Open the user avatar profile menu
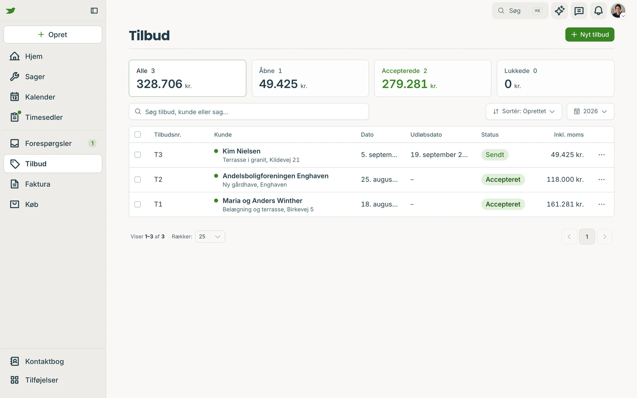637x398 pixels. coord(618,11)
